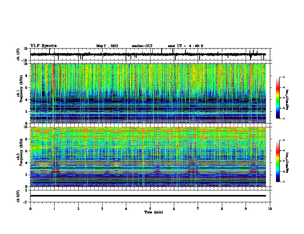Screen dimensions: 304x234
Task: Click the "start UT = 4 :40: 0" label
Action: click(x=185, y=46)
